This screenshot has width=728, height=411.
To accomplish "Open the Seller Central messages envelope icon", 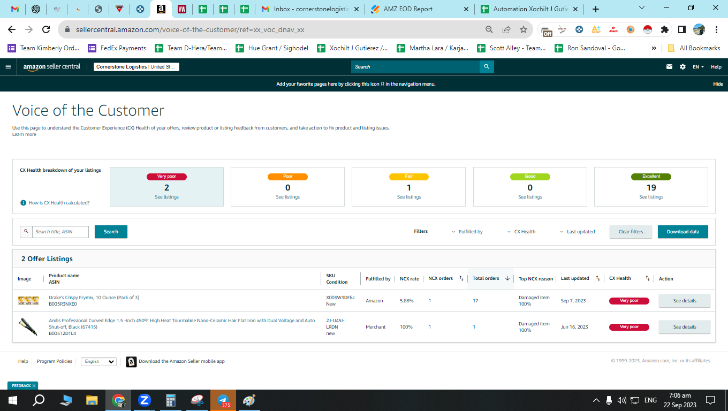I will [x=669, y=67].
